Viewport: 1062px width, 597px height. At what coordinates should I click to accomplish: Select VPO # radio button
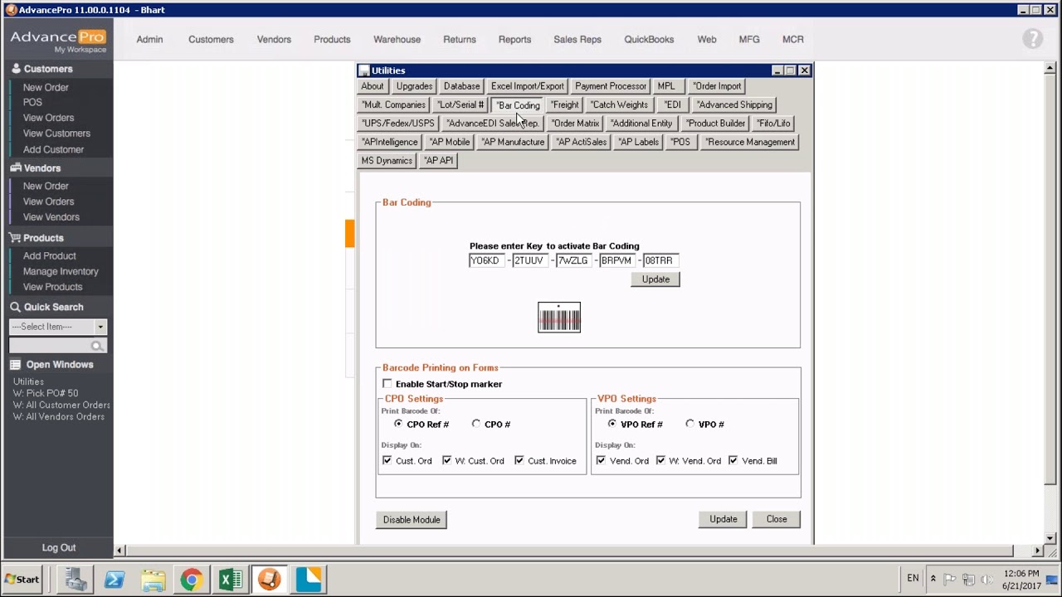click(690, 424)
